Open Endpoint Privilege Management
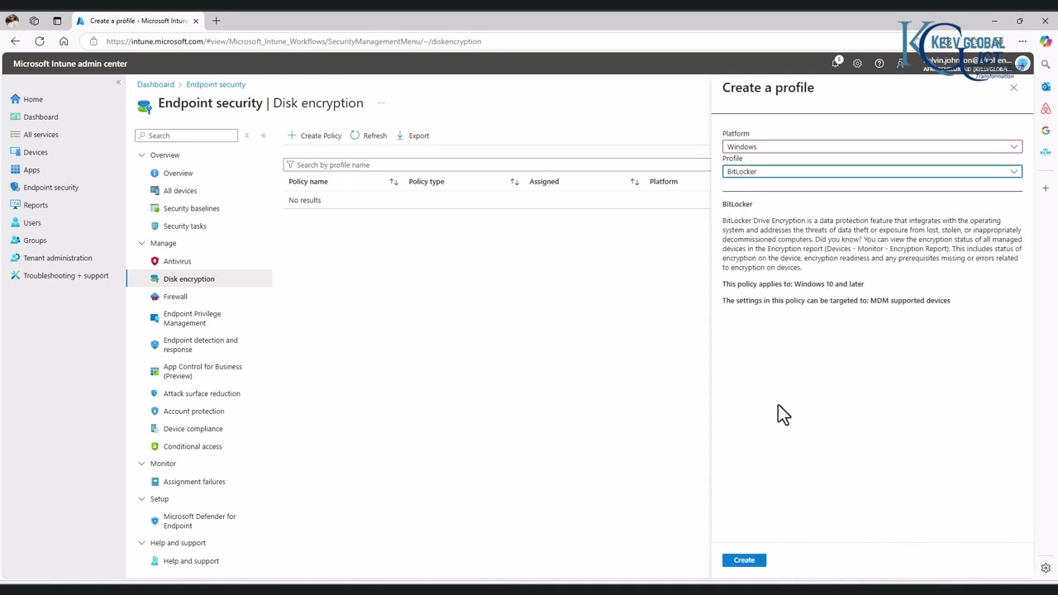 (x=192, y=318)
